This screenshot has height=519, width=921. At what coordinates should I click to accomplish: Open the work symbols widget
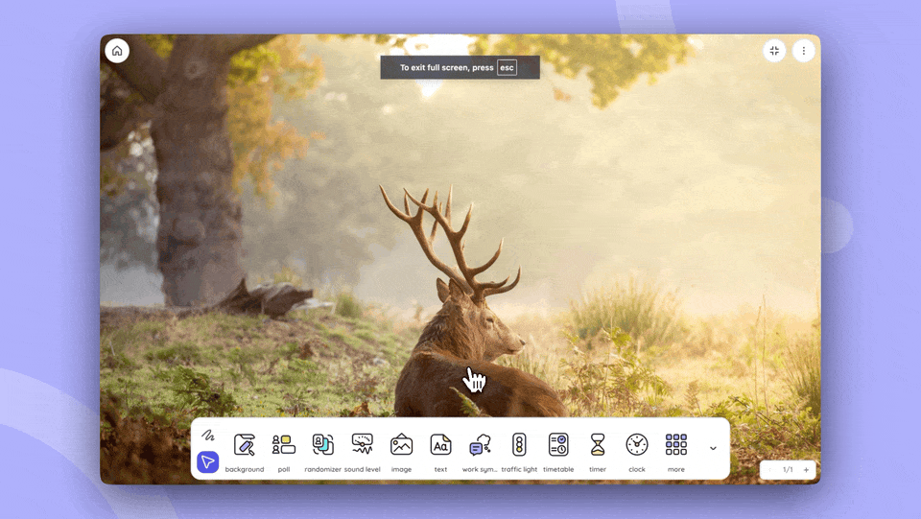pos(480,452)
